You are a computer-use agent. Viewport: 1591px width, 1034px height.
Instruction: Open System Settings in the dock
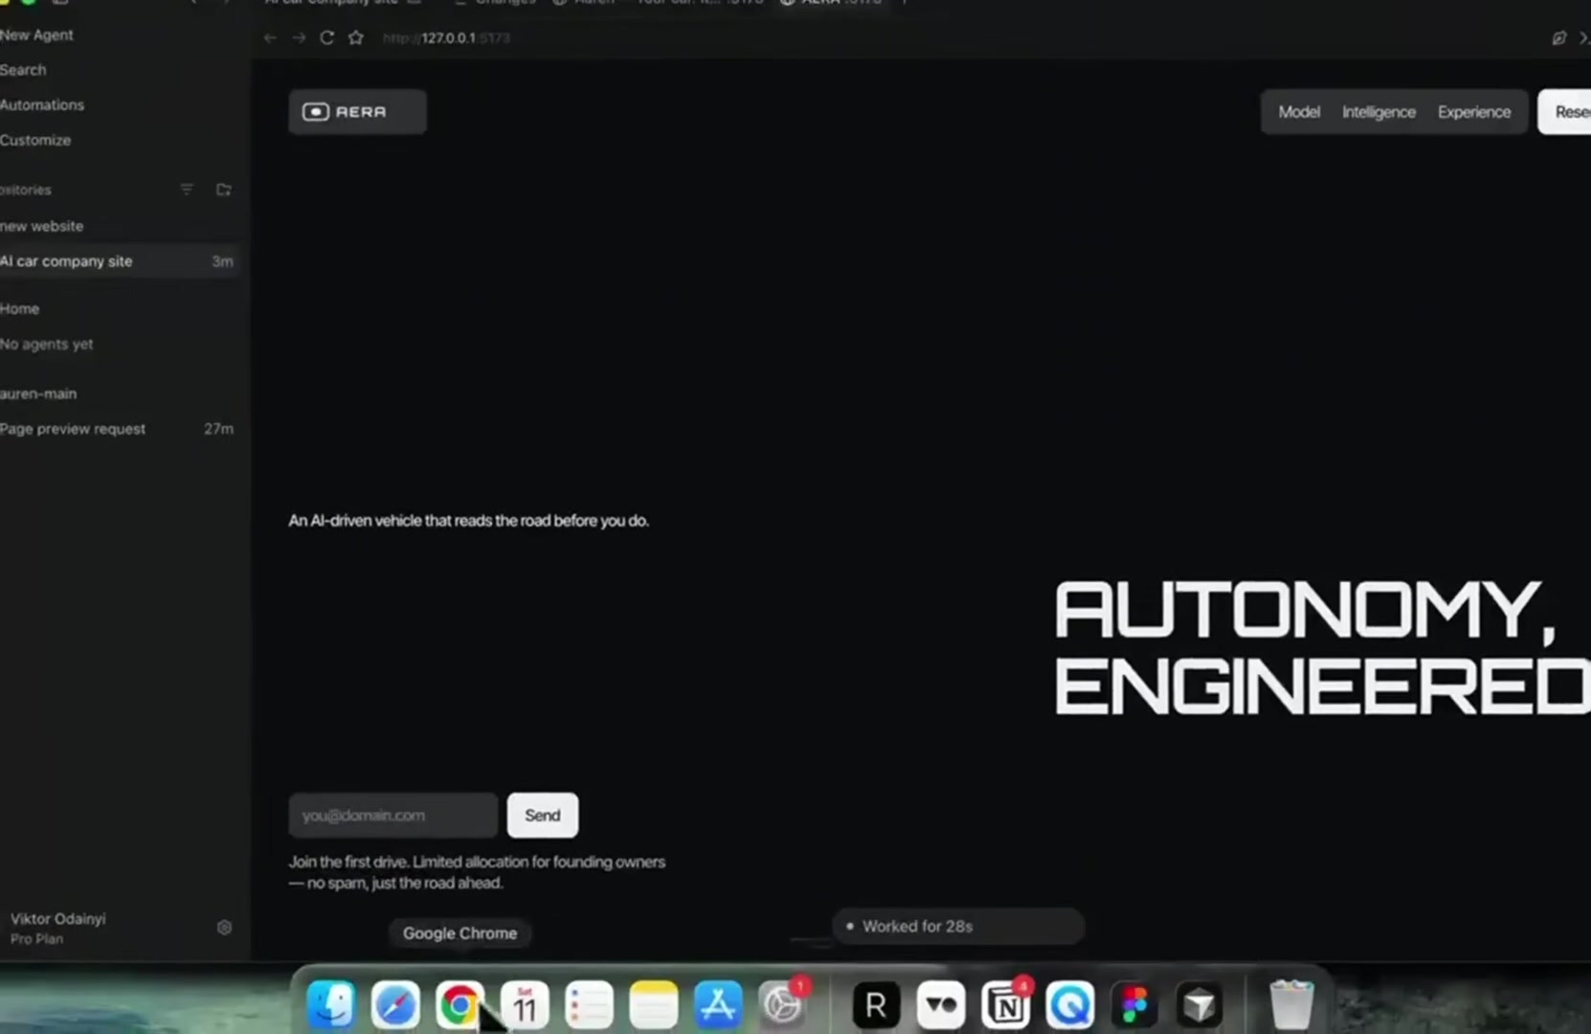pyautogui.click(x=782, y=1004)
